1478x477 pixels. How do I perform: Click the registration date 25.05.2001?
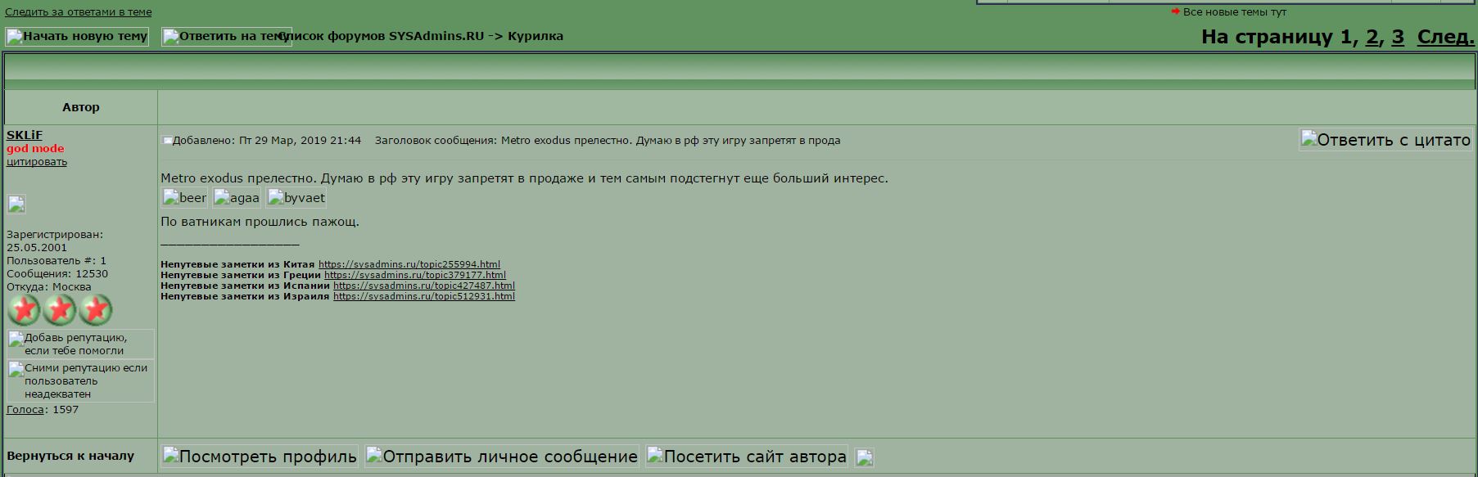(x=37, y=247)
